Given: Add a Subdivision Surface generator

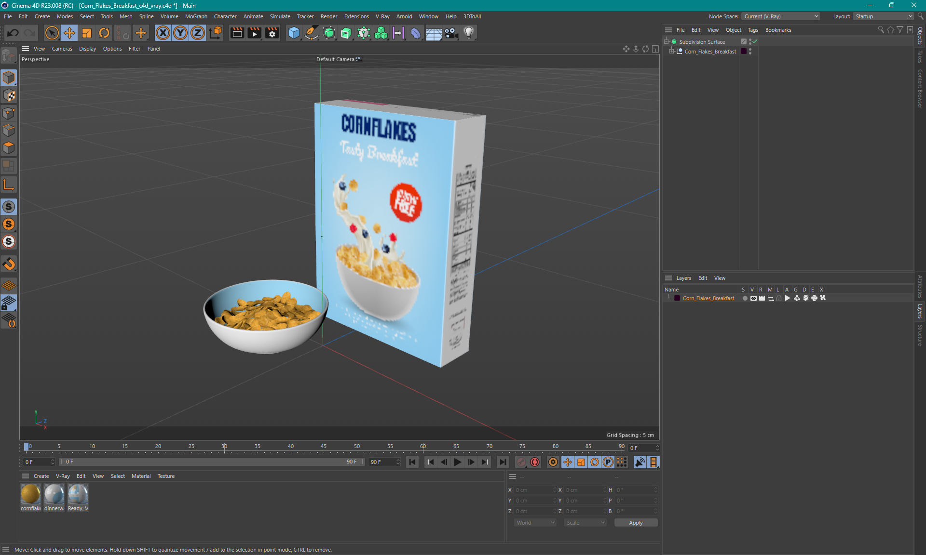Looking at the screenshot, I should point(329,33).
